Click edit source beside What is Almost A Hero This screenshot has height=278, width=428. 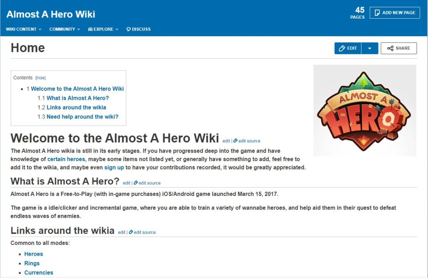pyautogui.click(x=147, y=183)
